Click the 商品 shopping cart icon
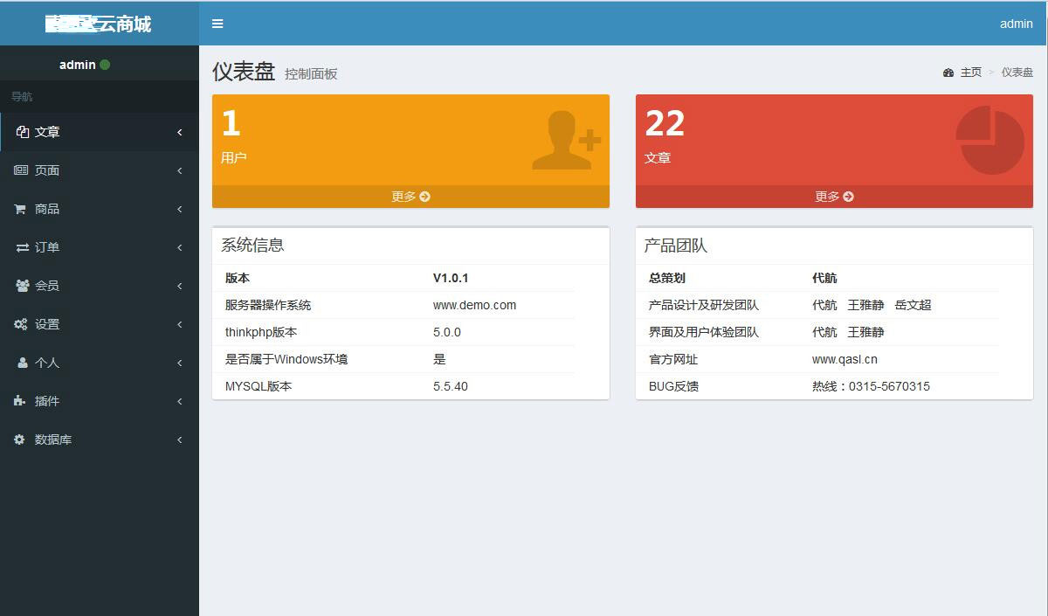The height and width of the screenshot is (616, 1048). [x=20, y=209]
